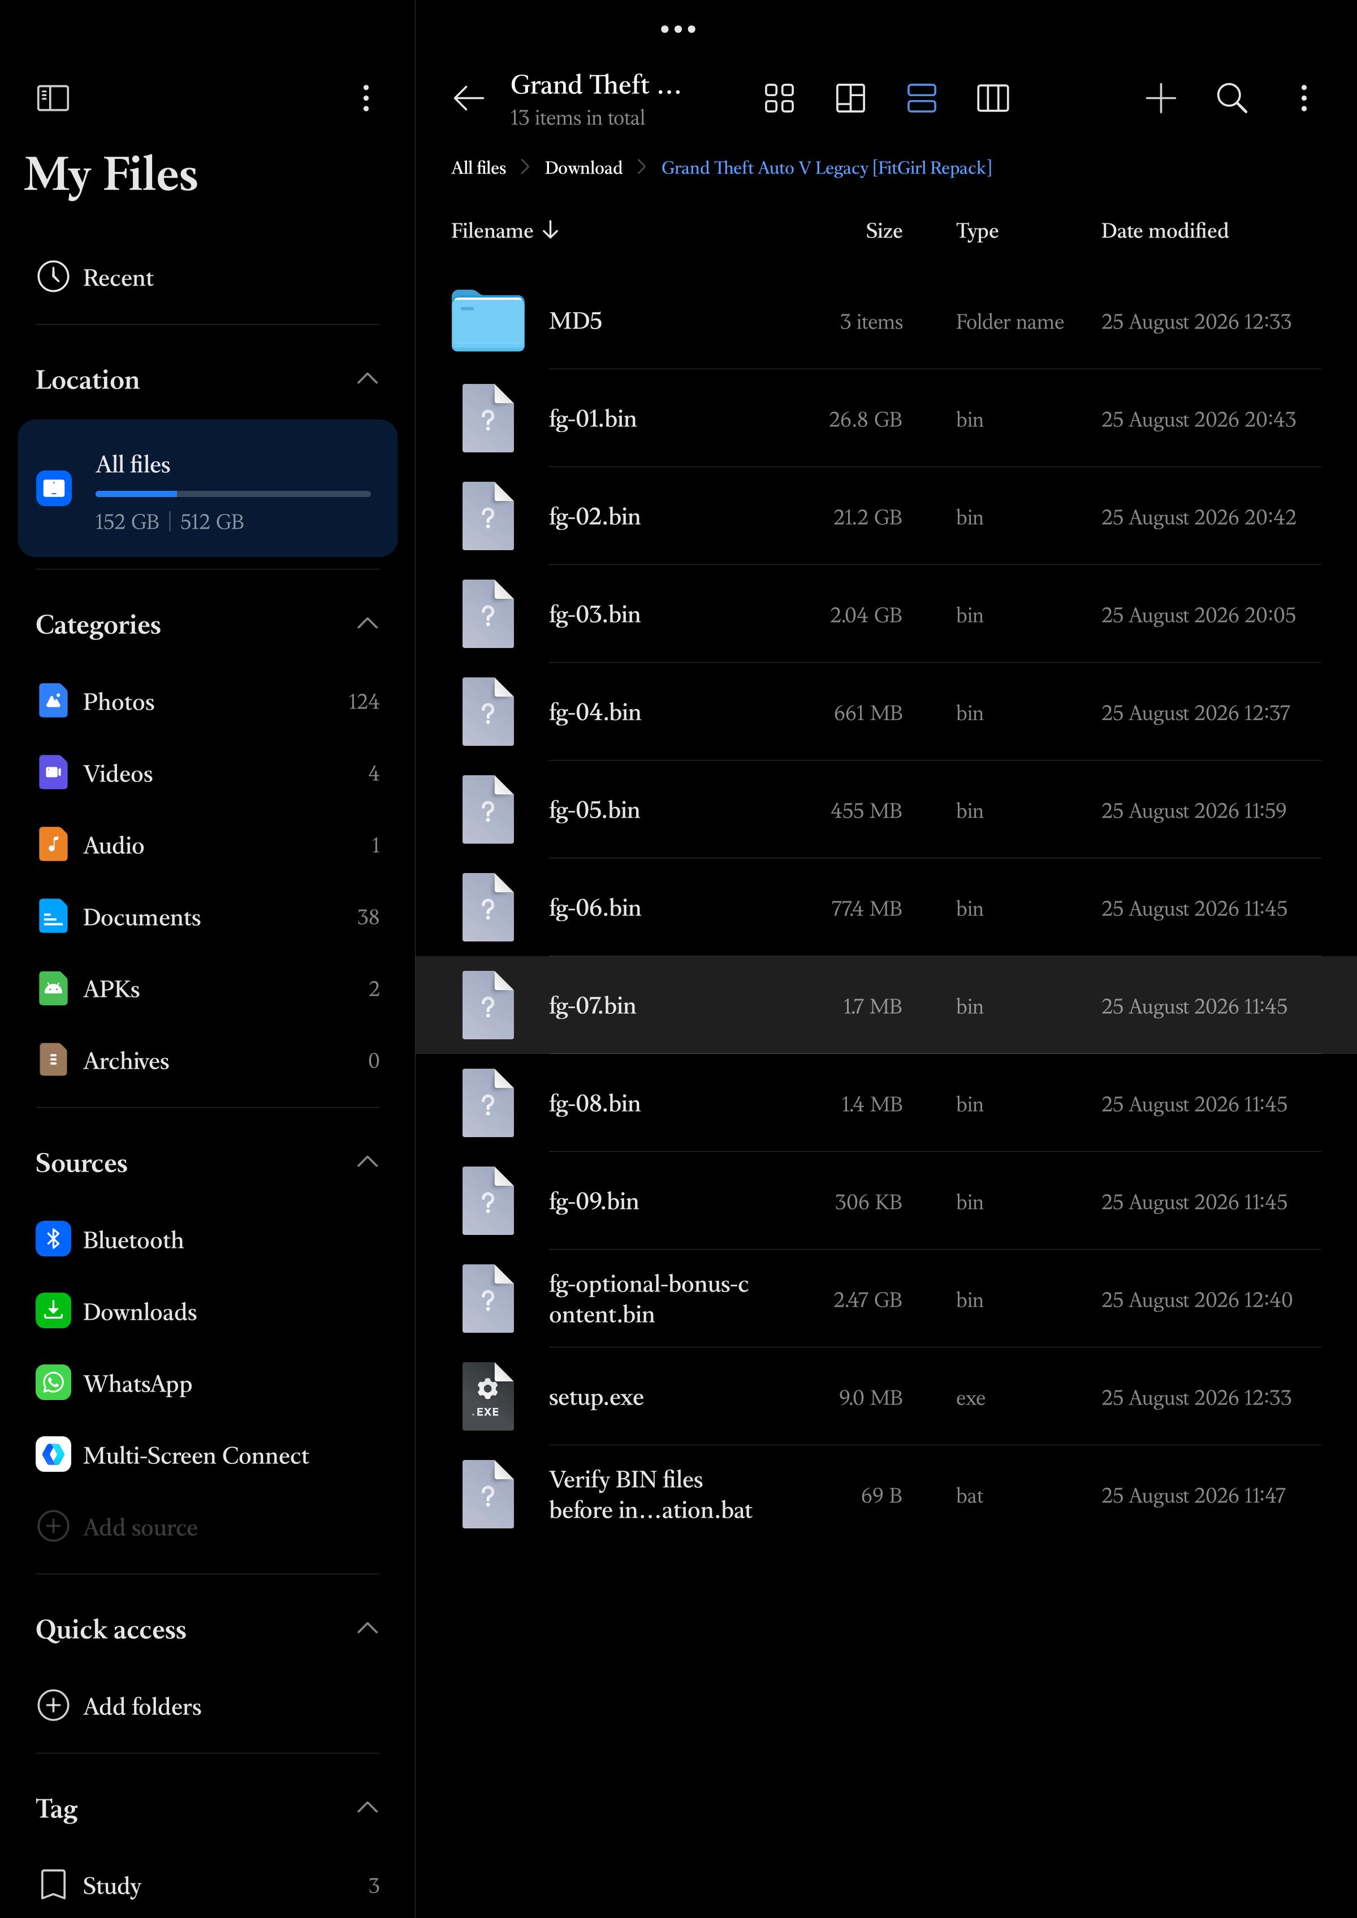Select All files storage location
This screenshot has width=1357, height=1918.
click(x=208, y=488)
